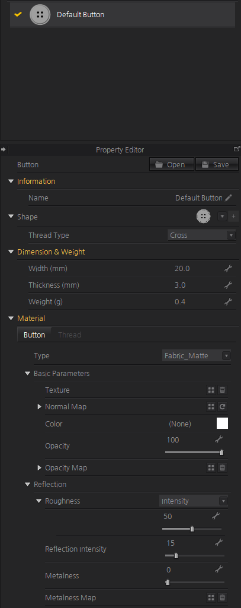Delete the Texture with trash icon

pos(223,390)
